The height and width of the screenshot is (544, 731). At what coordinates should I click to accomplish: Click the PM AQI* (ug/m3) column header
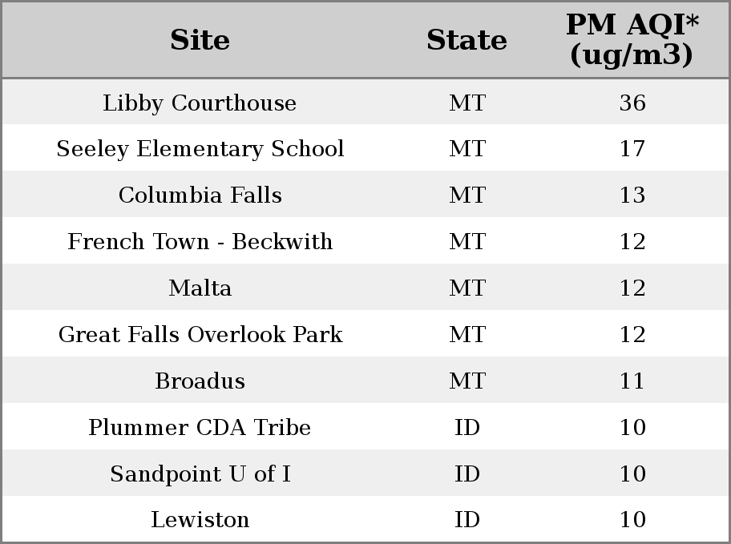click(x=632, y=39)
